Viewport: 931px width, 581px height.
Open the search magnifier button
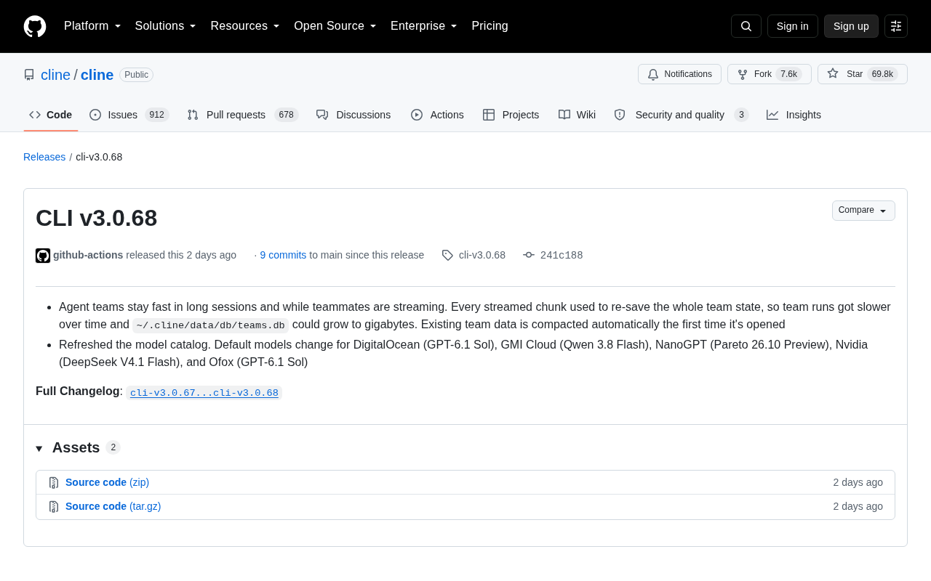click(746, 26)
